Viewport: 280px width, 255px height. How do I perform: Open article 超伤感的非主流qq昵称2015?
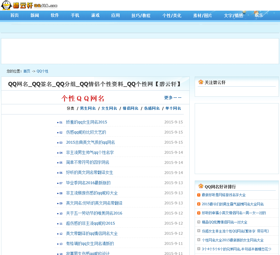pyautogui.click(x=91, y=223)
